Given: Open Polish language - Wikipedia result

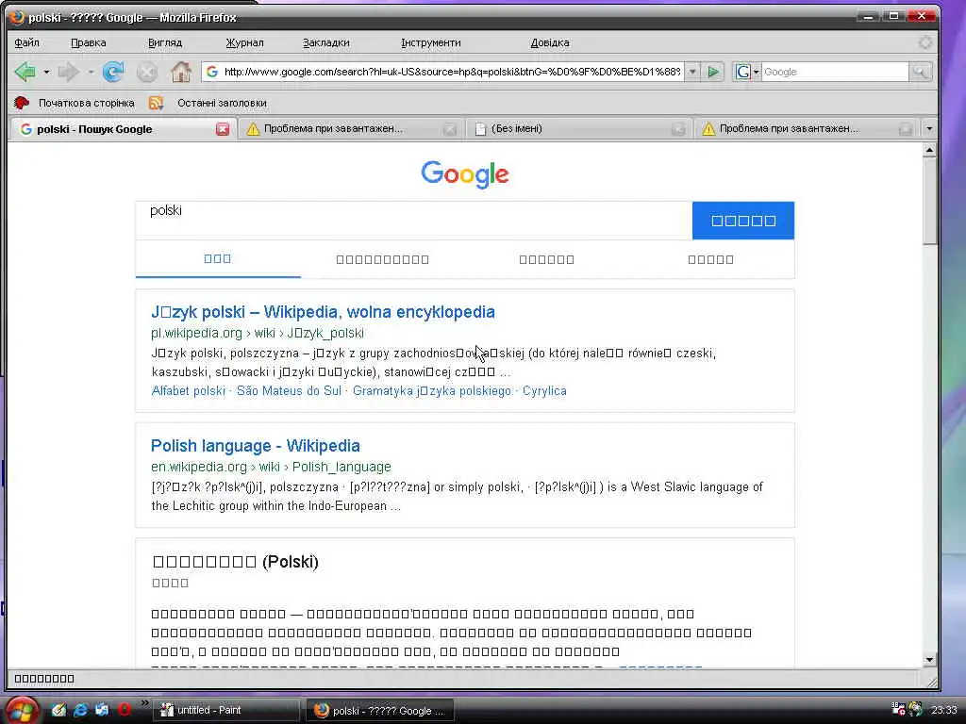Looking at the screenshot, I should point(256,445).
